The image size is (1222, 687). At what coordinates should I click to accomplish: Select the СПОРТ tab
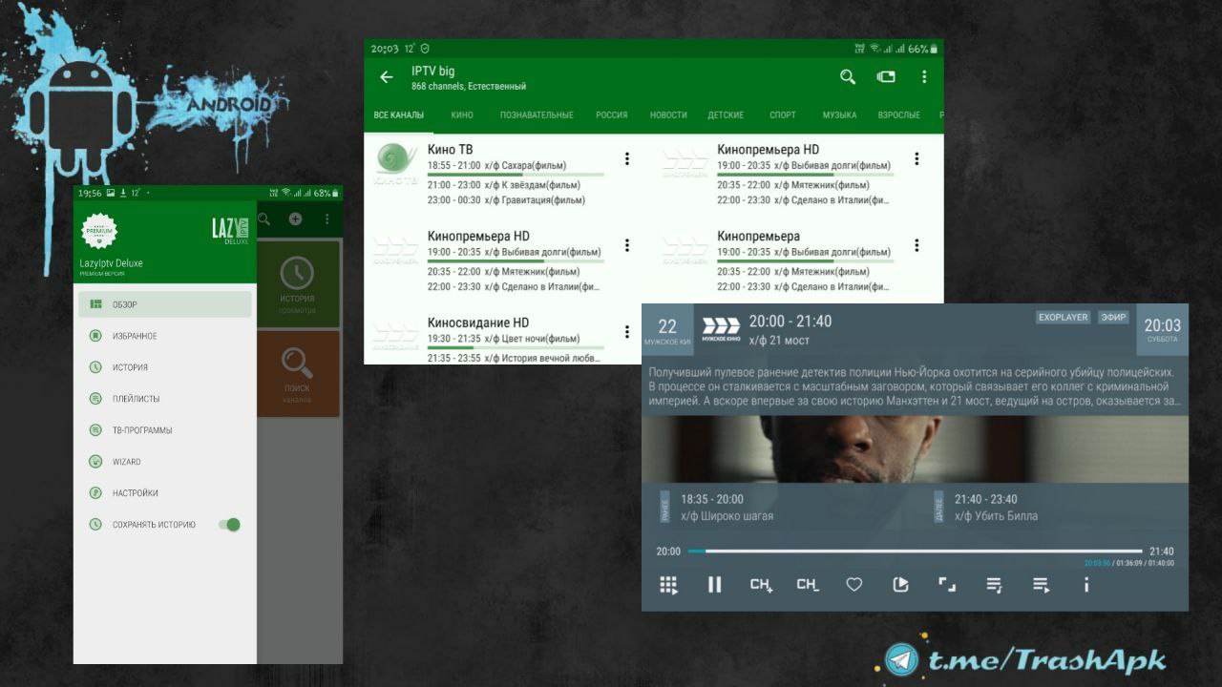[783, 115]
